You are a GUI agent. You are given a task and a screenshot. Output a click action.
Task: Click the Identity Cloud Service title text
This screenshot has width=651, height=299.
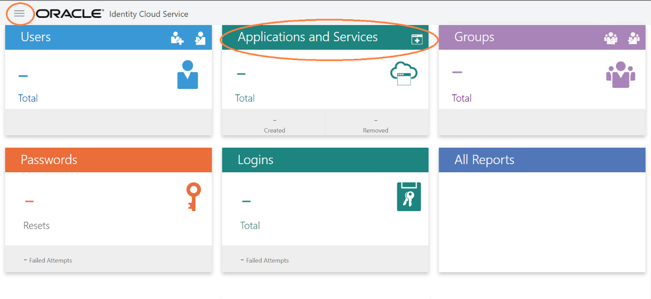point(149,14)
